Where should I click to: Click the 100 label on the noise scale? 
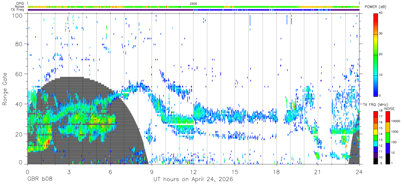(394, 142)
